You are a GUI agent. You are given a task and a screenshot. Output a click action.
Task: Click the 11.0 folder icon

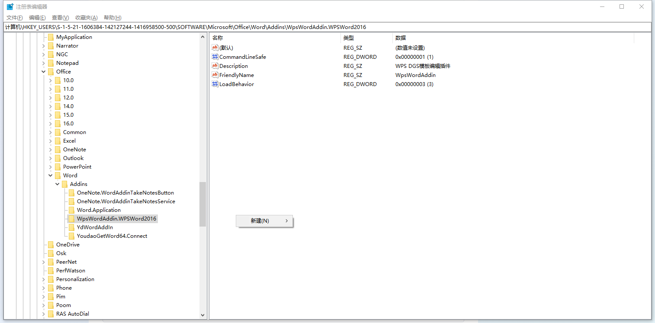click(58, 89)
